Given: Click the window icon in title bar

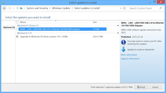Looking at the screenshot, I should tap(3, 3).
